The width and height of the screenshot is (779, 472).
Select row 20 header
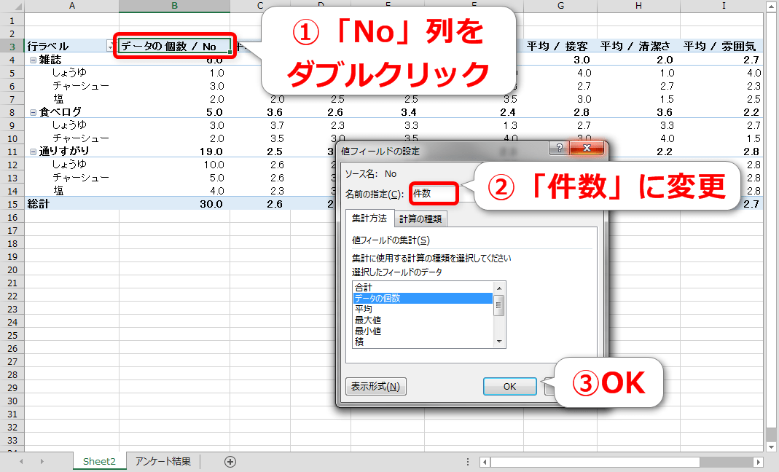pos(12,270)
